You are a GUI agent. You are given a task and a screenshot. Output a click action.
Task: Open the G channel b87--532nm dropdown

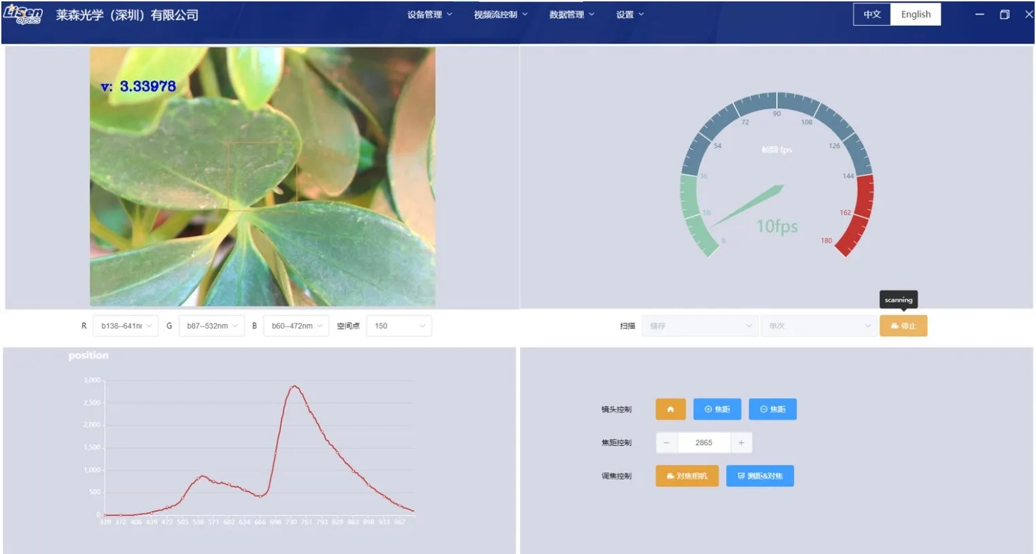(x=211, y=326)
